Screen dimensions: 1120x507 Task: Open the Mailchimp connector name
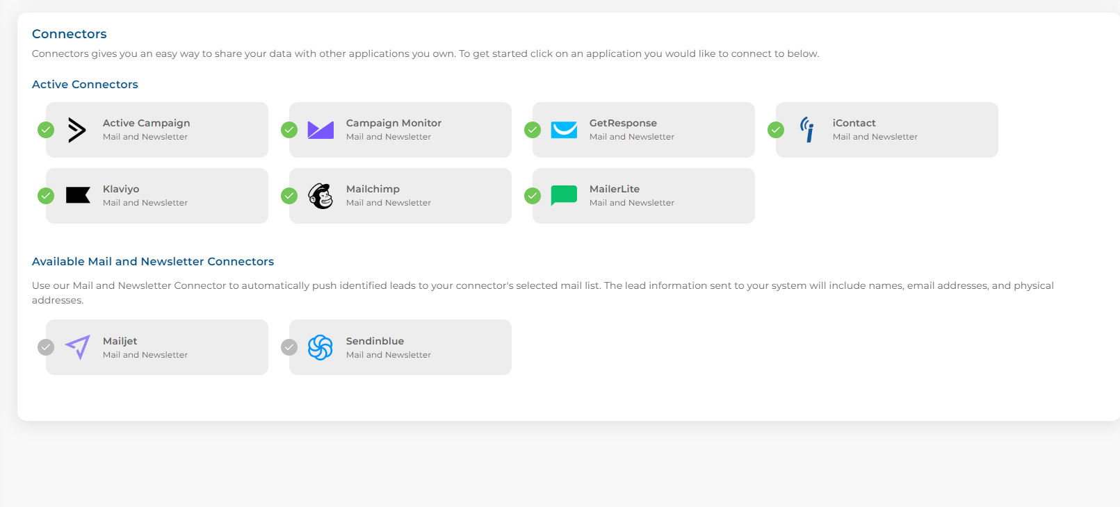(373, 189)
